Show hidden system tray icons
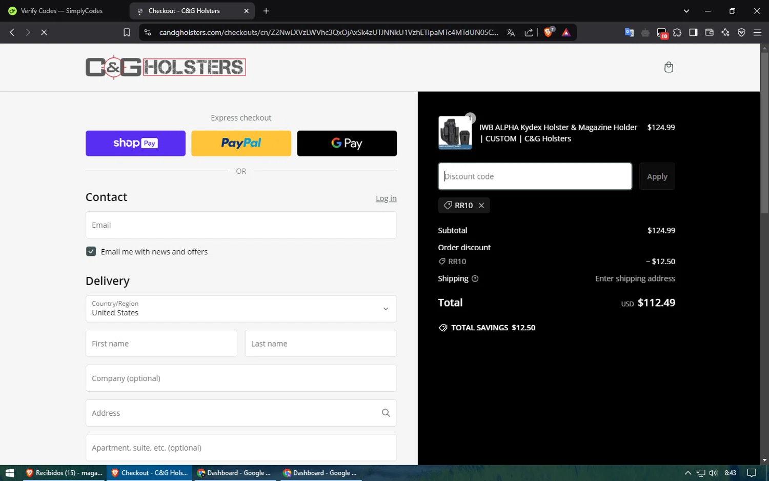Viewport: 769px width, 481px height. [688, 473]
